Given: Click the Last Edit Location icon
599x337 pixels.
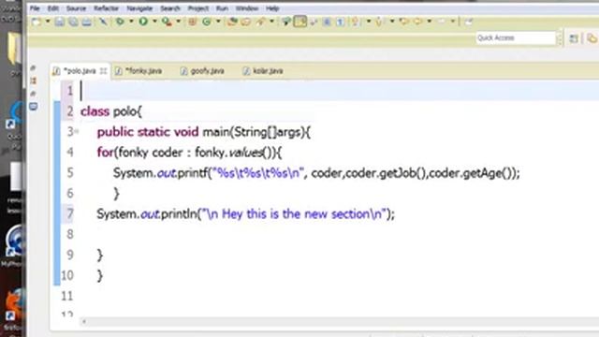Looking at the screenshot, I should pos(403,22).
